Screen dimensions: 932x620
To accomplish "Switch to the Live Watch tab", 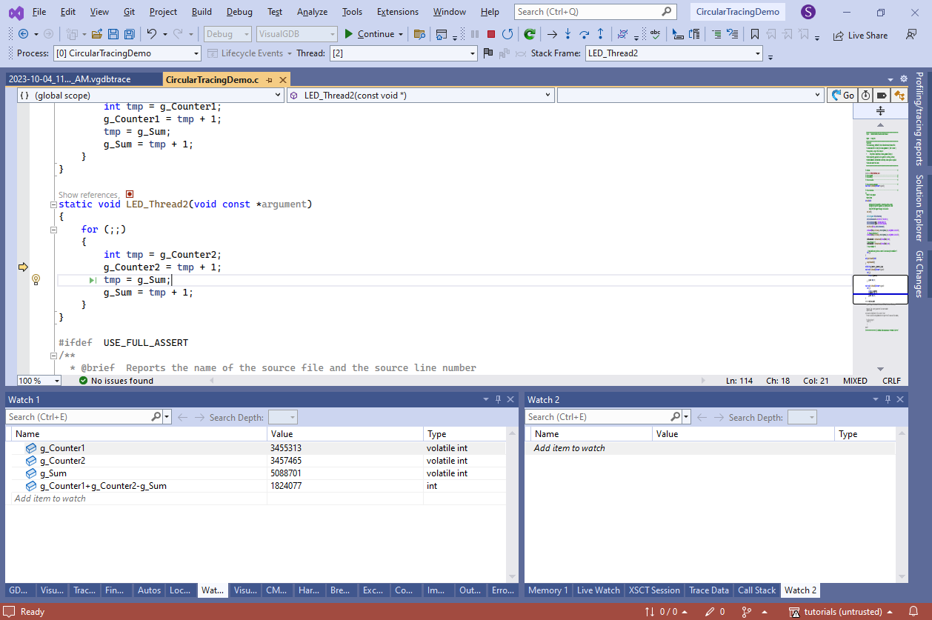I will pyautogui.click(x=598, y=590).
